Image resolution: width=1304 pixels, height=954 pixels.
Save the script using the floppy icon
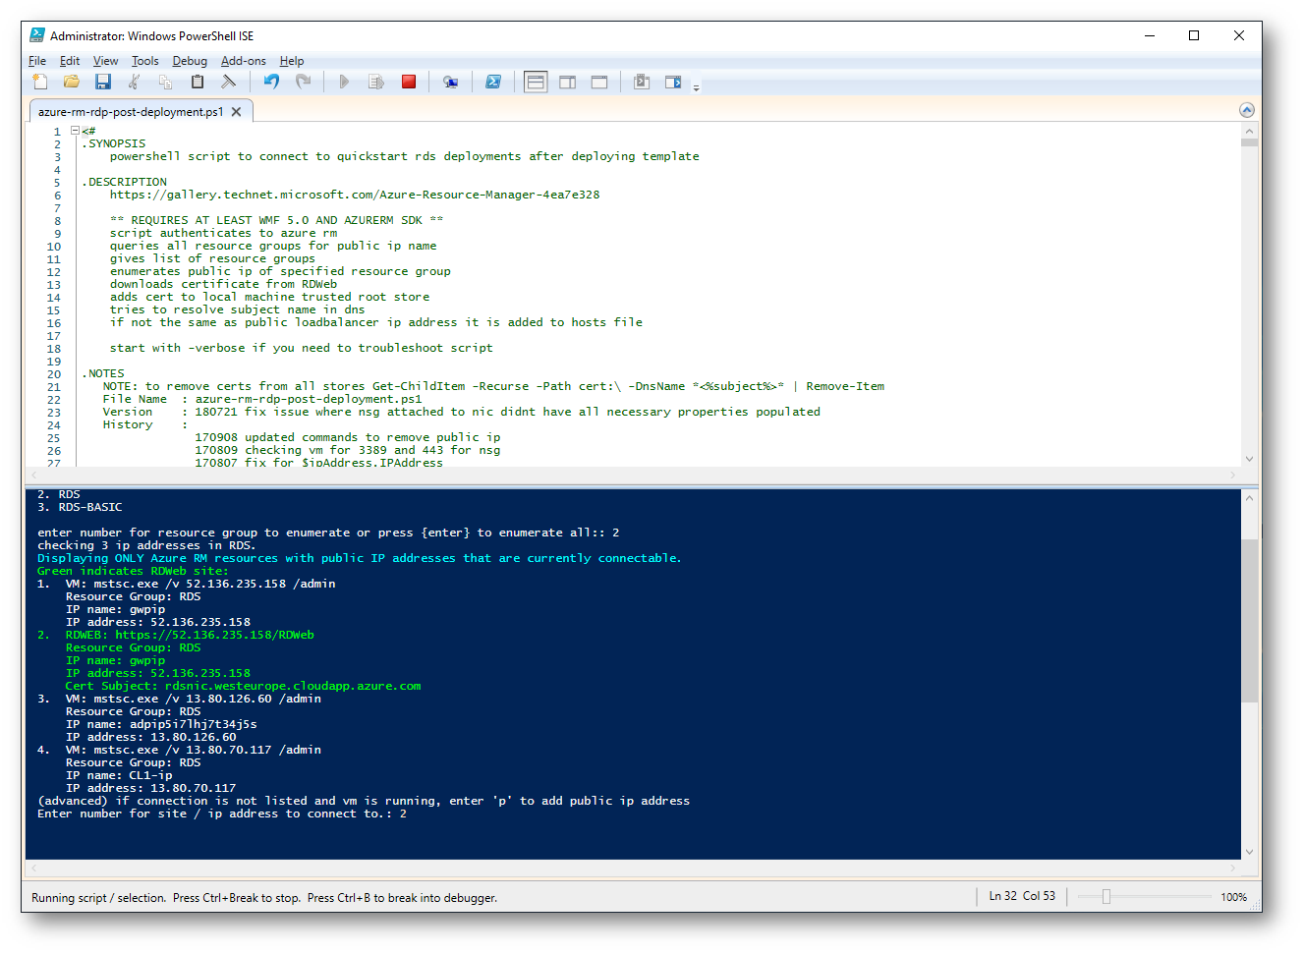coord(103,83)
